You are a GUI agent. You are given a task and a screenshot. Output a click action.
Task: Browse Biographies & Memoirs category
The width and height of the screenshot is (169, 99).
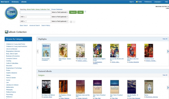point(13,51)
